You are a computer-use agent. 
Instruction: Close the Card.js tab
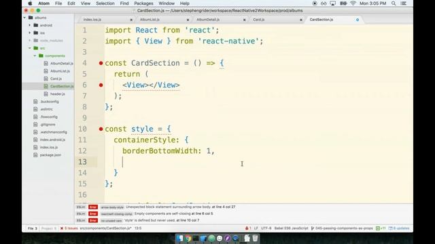coord(301,20)
